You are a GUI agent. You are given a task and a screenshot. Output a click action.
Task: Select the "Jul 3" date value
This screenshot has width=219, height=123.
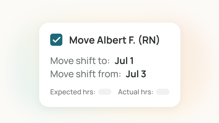point(136,74)
